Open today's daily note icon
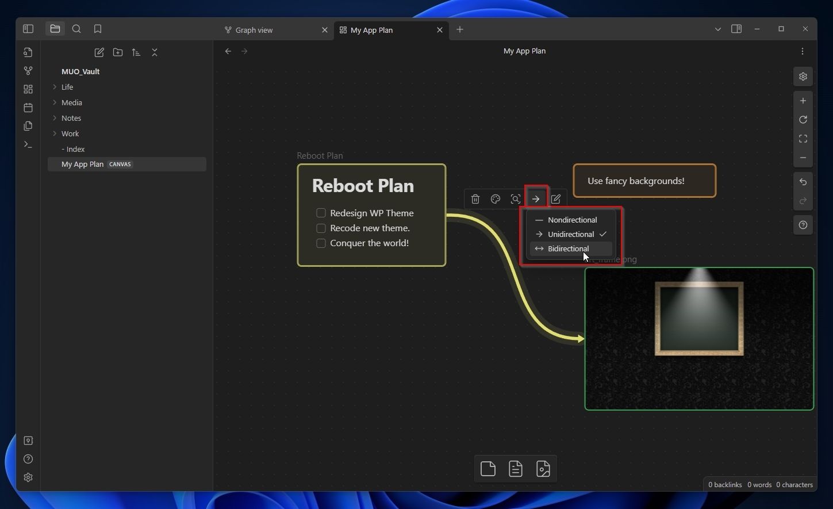Viewport: 833px width, 509px height. click(28, 108)
